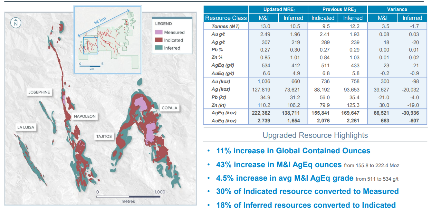The height and width of the screenshot is (210, 432).
Task: Select the AgEq (koz) row label
Action: pos(224,113)
